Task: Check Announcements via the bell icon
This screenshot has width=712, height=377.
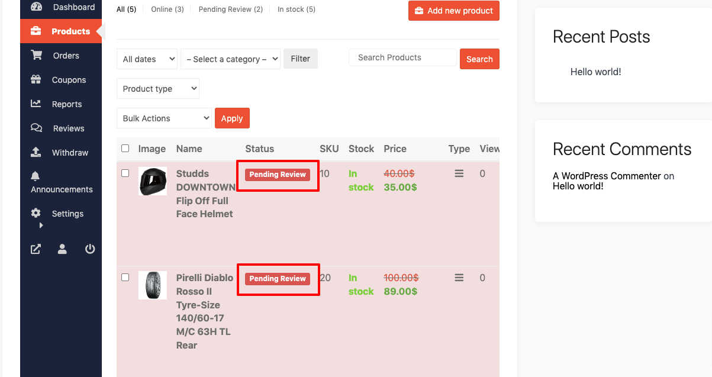Action: coord(36,175)
